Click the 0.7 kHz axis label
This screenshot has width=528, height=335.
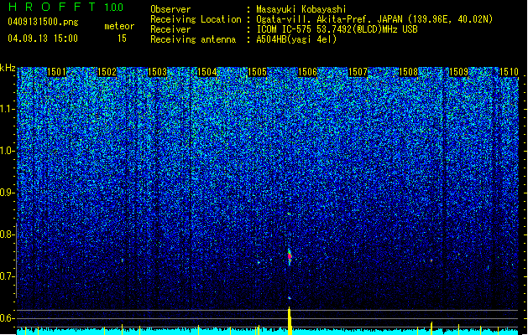7,276
